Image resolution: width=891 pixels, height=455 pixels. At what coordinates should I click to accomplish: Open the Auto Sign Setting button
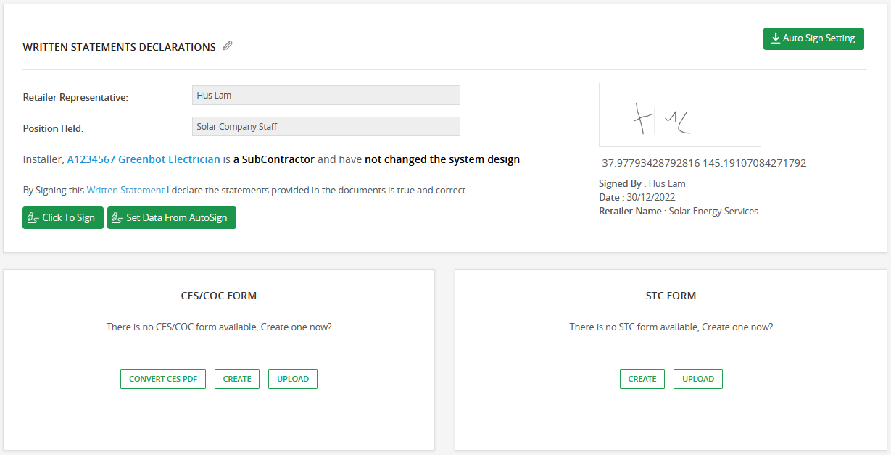click(813, 38)
